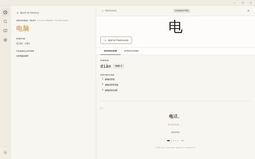
Task: Toggle the lightbulb icon at sidebar bottom
Action: coord(5,152)
